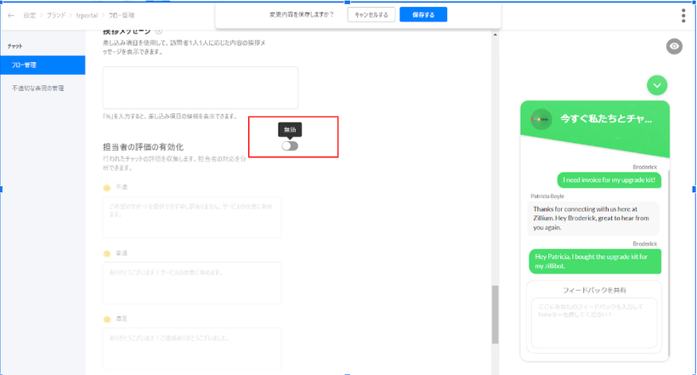Select フロー管理 in the left sidebar
Screen dimensions: 697x375
coord(42,65)
